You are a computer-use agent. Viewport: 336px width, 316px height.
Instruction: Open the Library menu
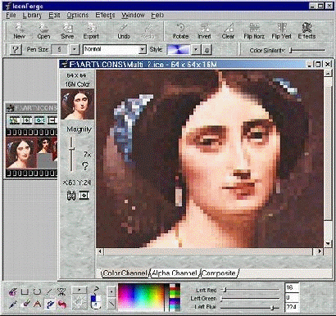[32, 15]
